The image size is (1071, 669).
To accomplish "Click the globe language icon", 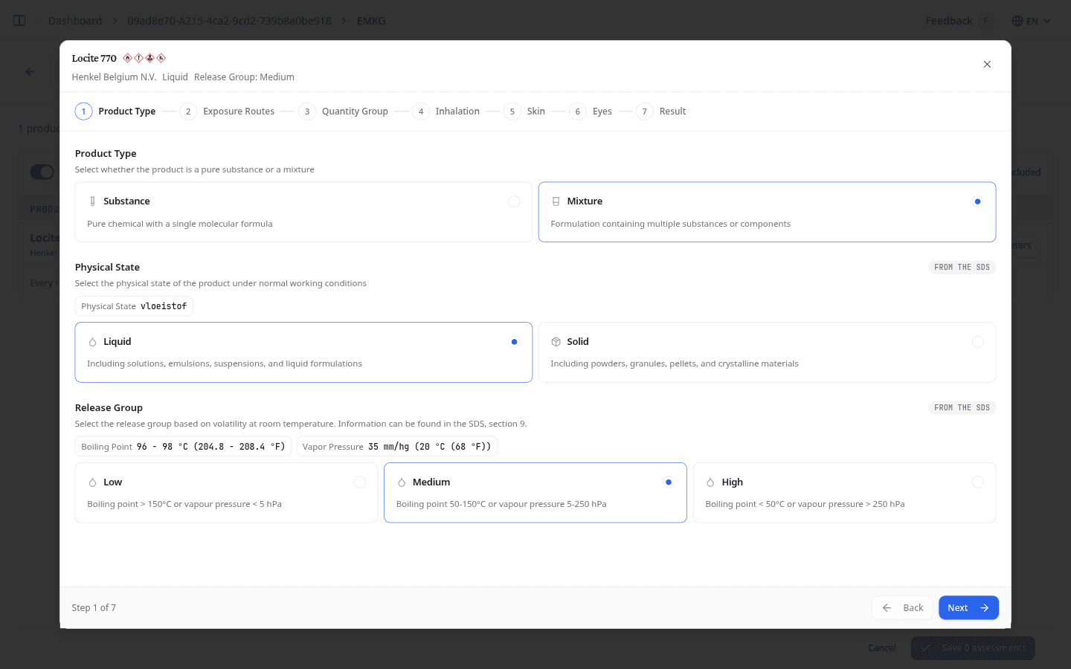I will 1017,21.
